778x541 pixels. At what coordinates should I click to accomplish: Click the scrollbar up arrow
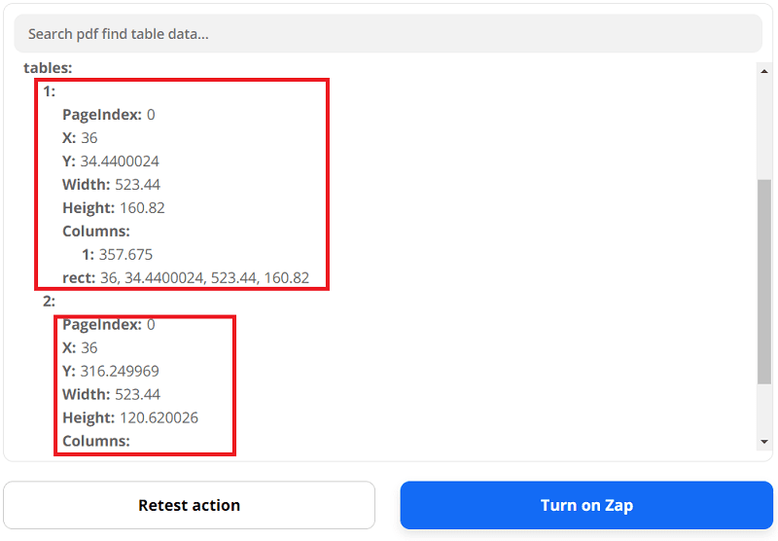[764, 69]
